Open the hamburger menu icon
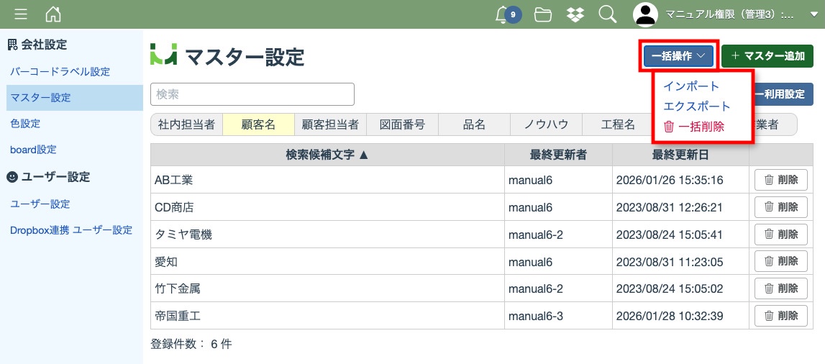 (21, 14)
